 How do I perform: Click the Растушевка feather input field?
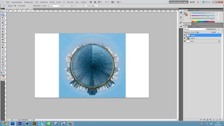pyautogui.click(x=29, y=6)
